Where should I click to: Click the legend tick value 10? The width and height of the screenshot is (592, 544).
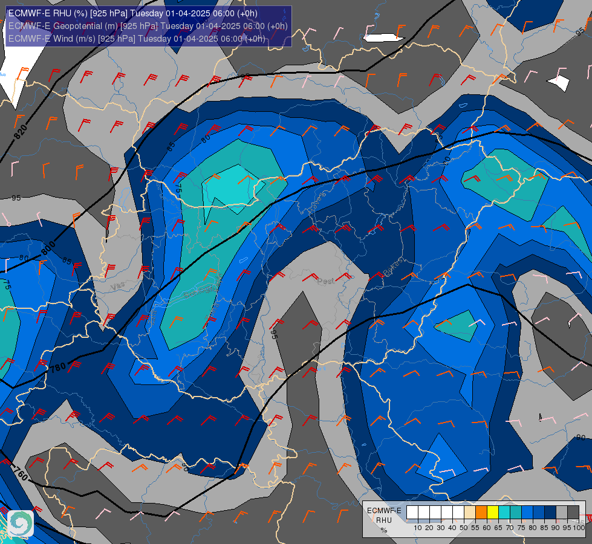[x=418, y=528]
